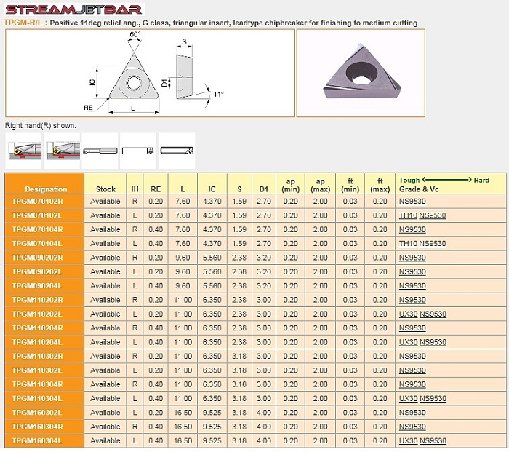
Task: Open TH10 link in TPGM070104L row
Action: pyautogui.click(x=408, y=244)
